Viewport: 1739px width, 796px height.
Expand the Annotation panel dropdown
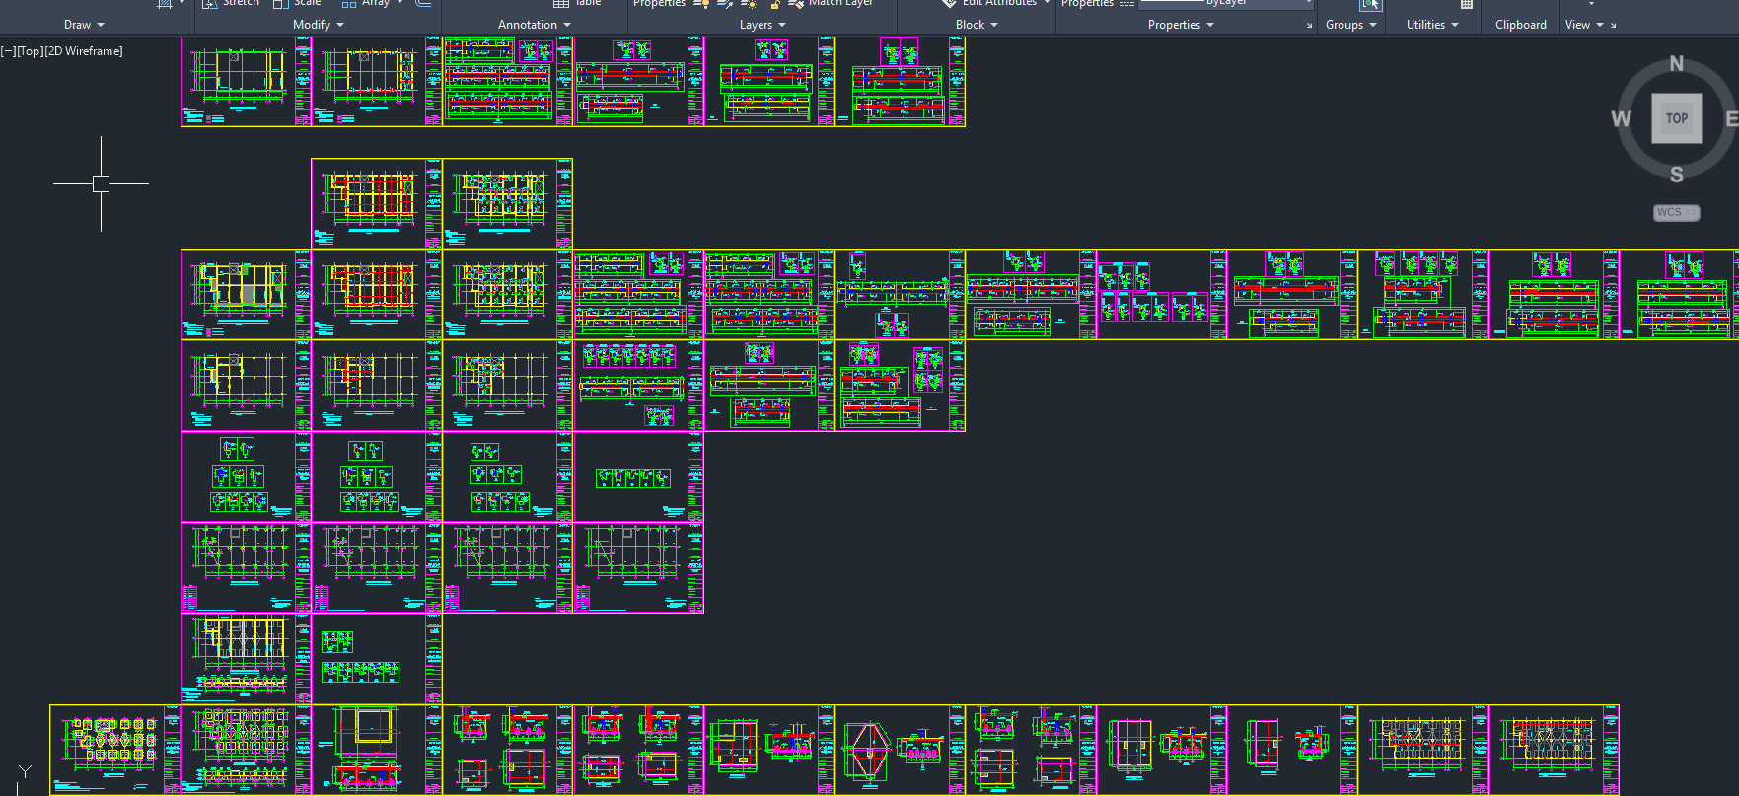[x=534, y=25]
